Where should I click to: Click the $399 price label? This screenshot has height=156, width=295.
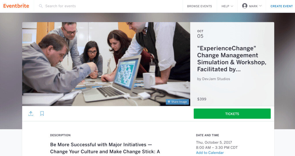pyautogui.click(x=202, y=99)
